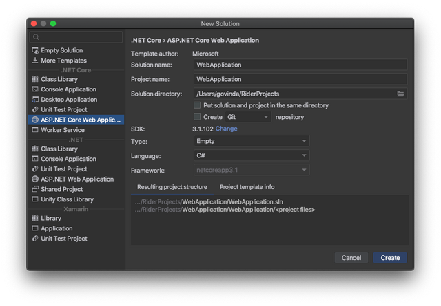Screen dimensions: 441x306
Task: Select the .NET Core Class Library icon
Action: click(x=35, y=79)
